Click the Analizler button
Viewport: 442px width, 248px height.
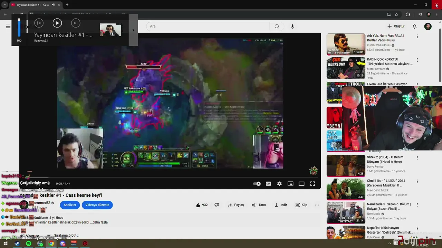(x=70, y=205)
